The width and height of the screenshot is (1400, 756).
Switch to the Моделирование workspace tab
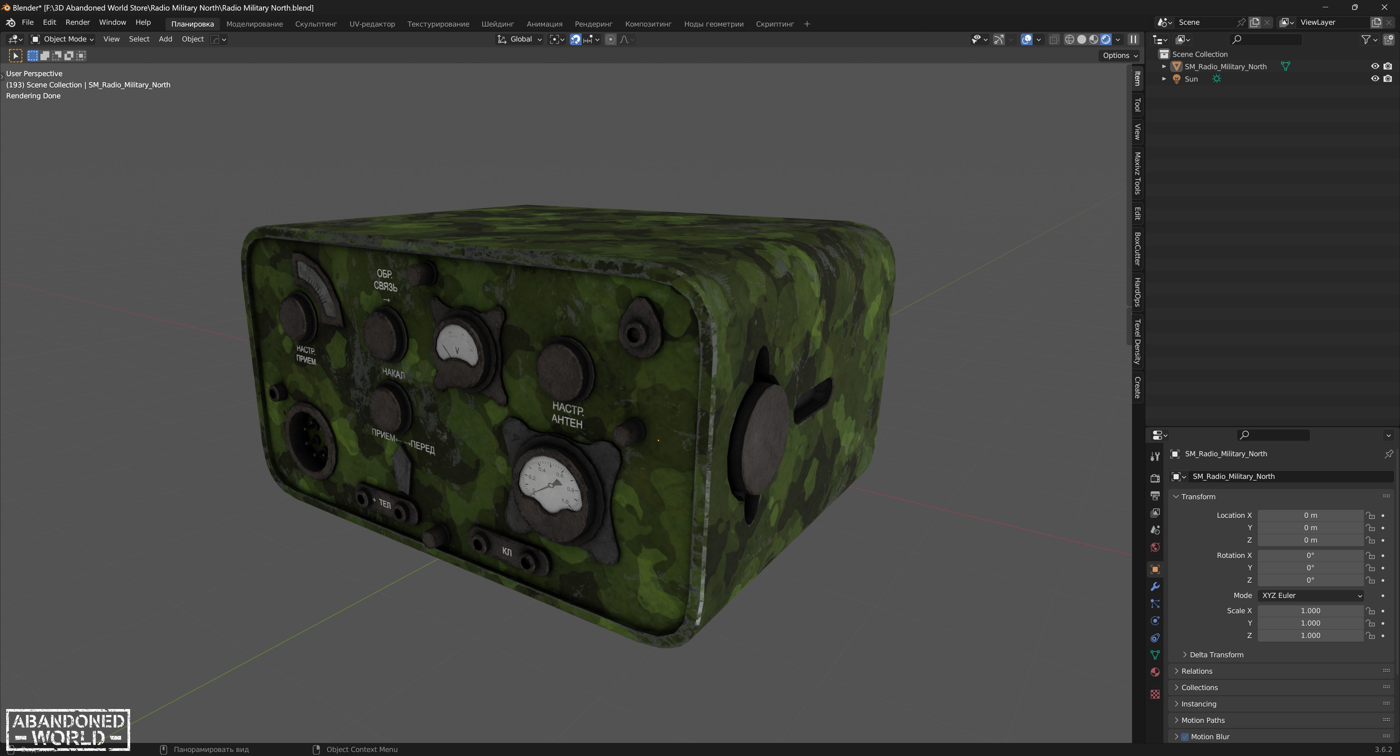coord(254,24)
